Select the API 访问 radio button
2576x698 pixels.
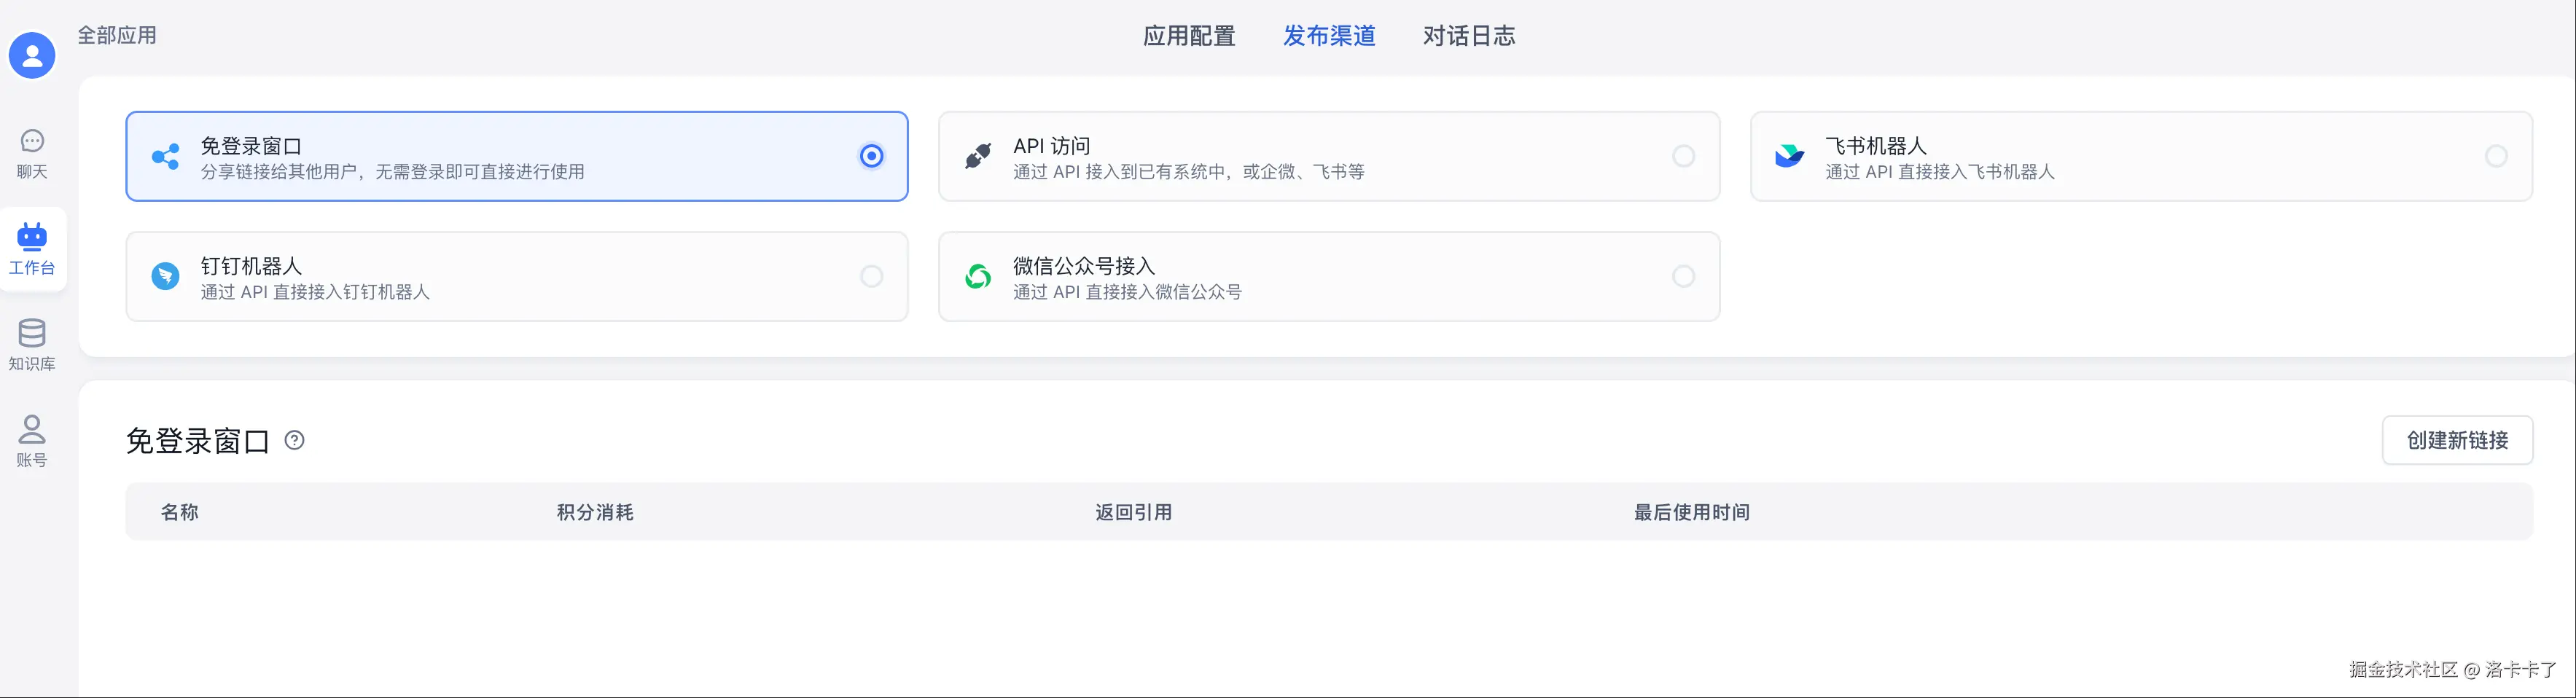1684,156
